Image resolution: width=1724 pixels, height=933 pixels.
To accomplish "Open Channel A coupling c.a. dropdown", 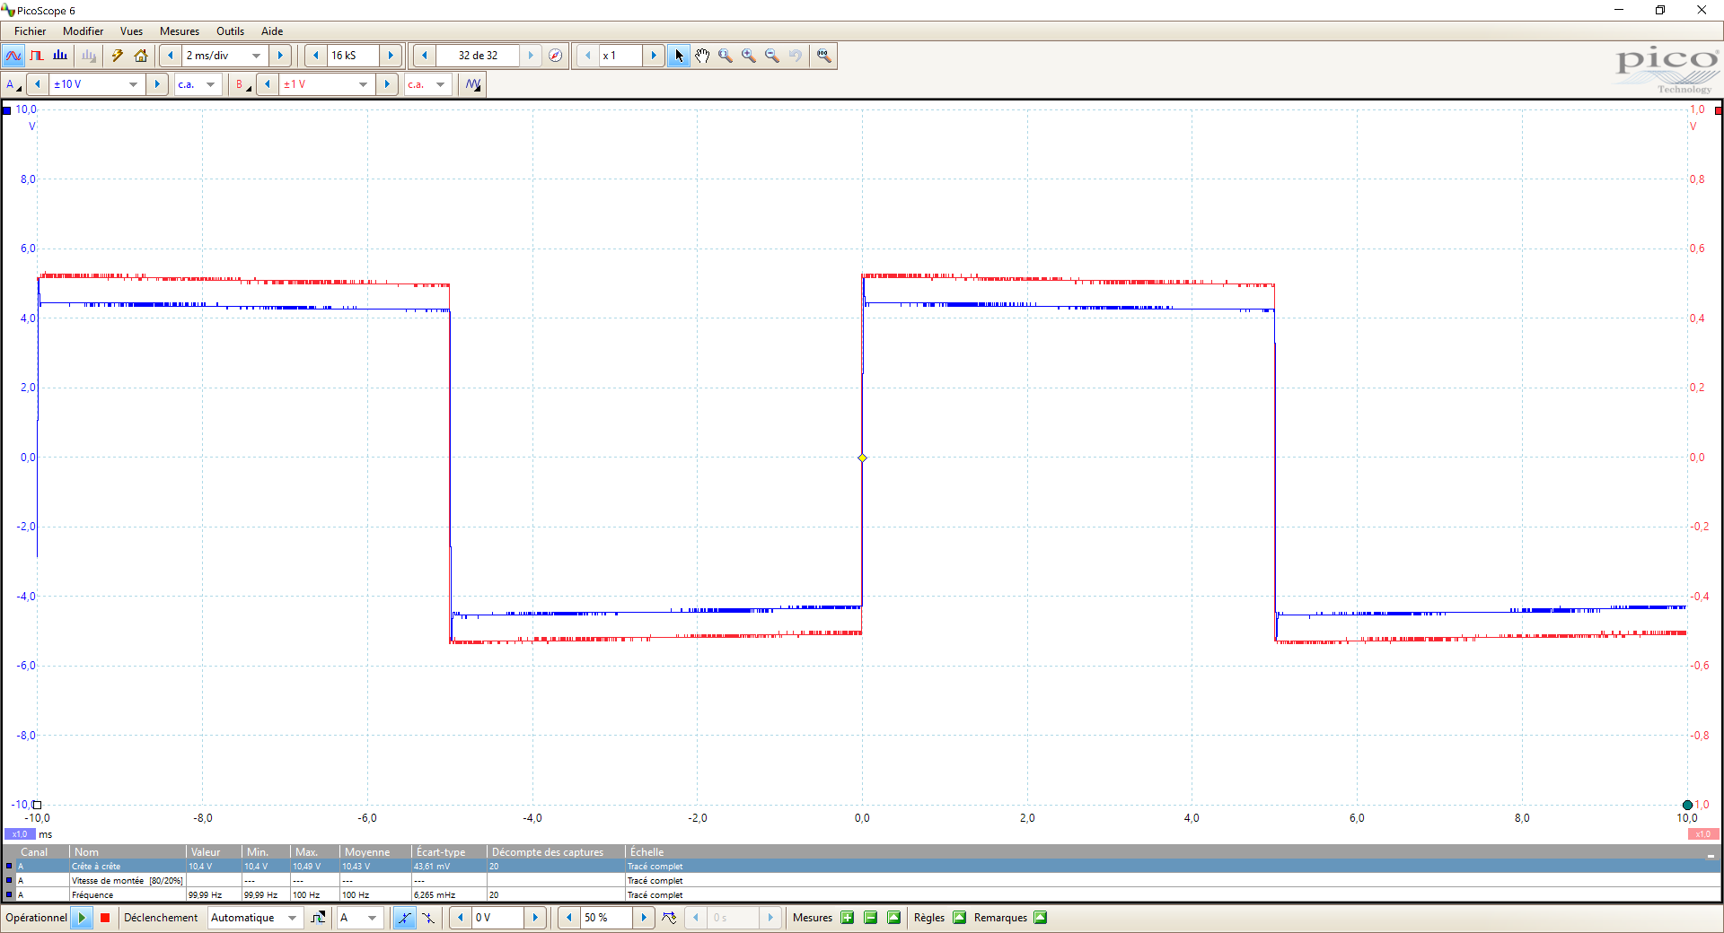I will pos(198,84).
